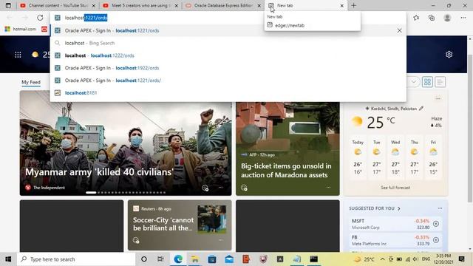Open Favorites star icon in toolbar
The width and height of the screenshot is (473, 266).
click(416, 18)
